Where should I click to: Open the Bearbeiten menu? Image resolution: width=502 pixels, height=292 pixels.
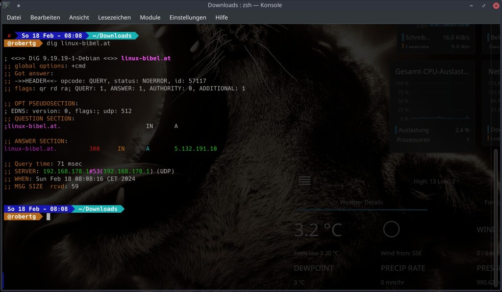(45, 18)
